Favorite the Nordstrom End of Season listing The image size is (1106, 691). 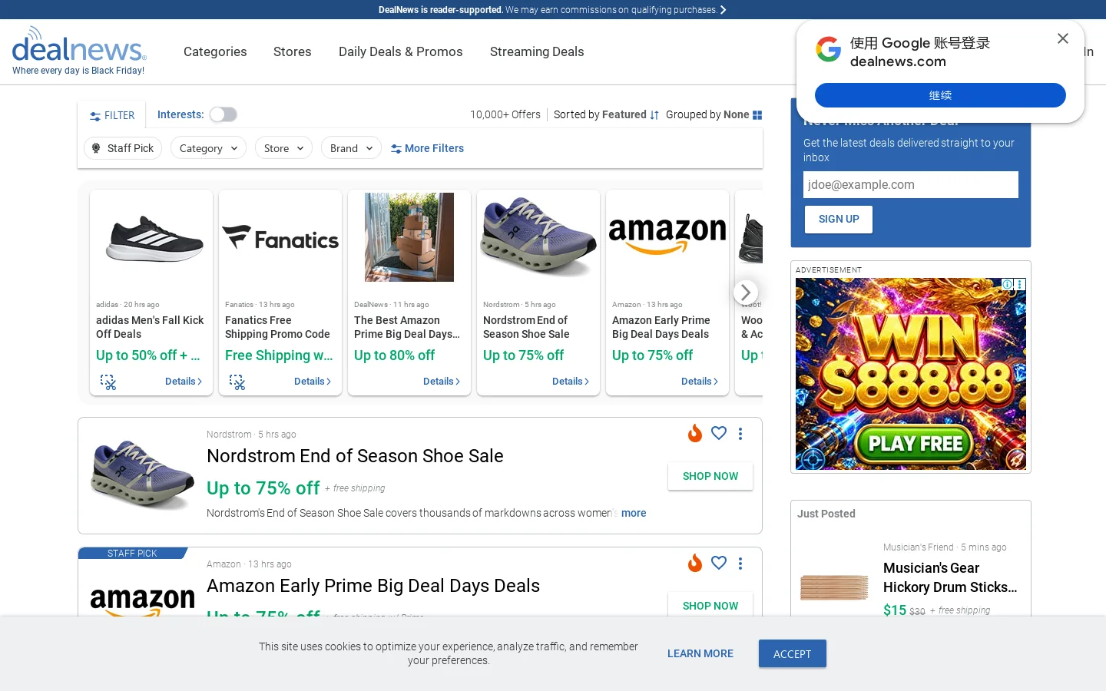tap(719, 433)
